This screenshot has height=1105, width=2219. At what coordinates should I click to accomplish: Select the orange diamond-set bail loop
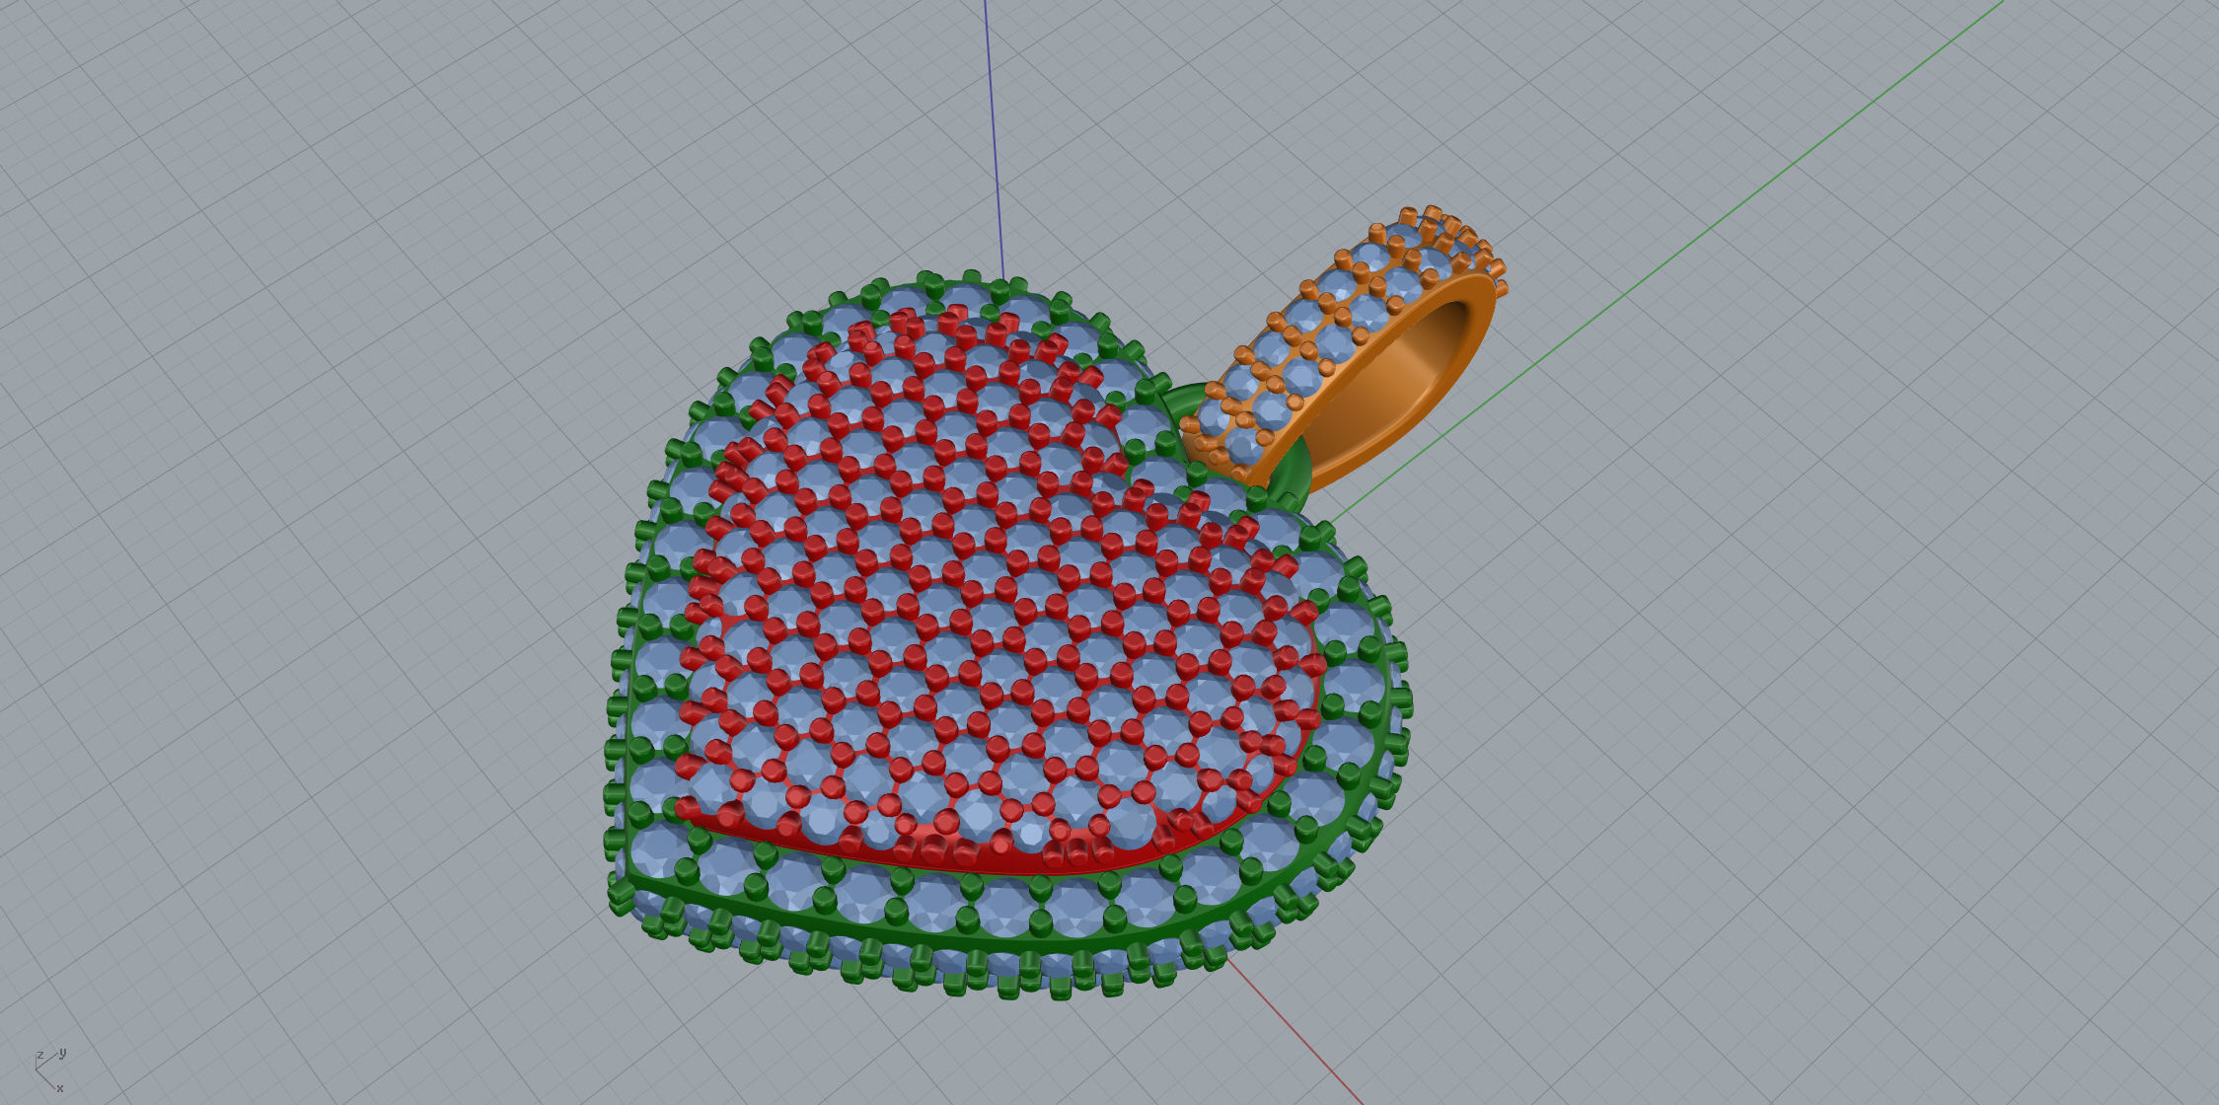1344,348
